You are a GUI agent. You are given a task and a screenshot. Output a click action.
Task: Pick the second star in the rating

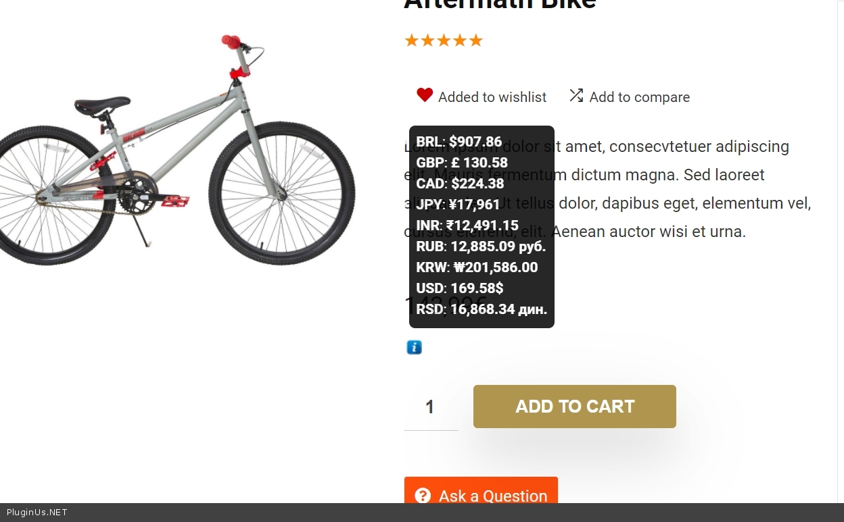tap(427, 41)
